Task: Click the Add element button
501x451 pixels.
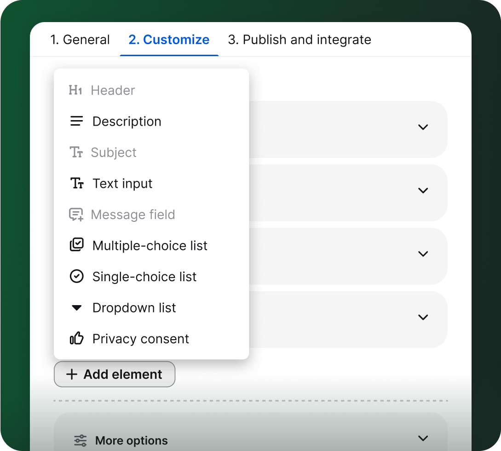Action: click(114, 374)
